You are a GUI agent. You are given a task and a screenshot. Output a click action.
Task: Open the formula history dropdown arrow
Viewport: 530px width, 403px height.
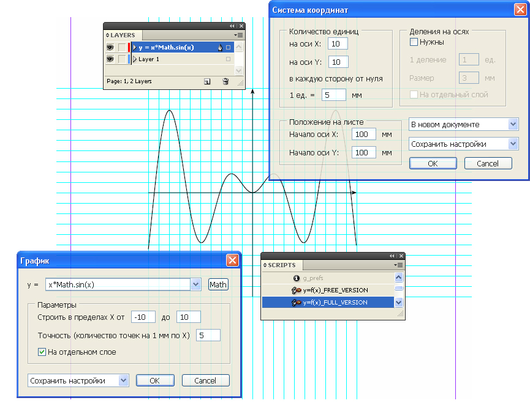195,284
